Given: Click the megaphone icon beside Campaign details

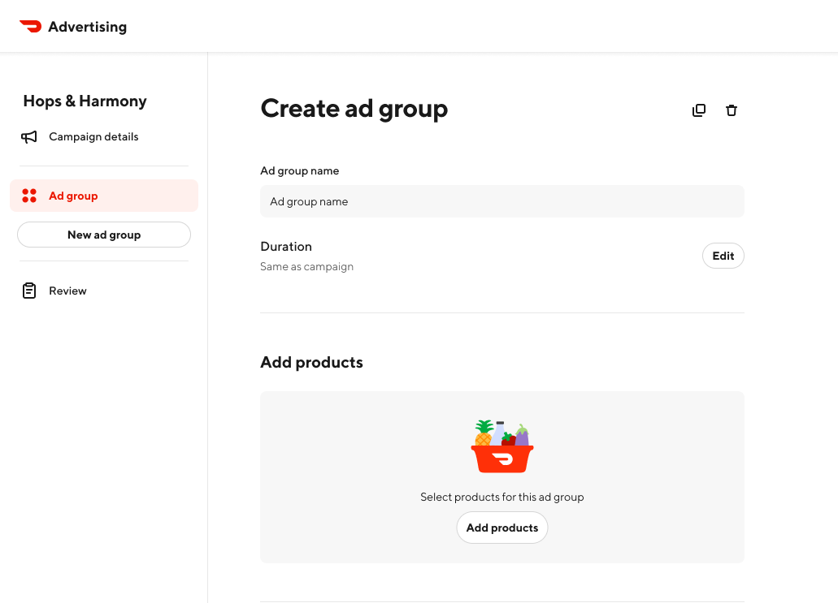Looking at the screenshot, I should (29, 137).
